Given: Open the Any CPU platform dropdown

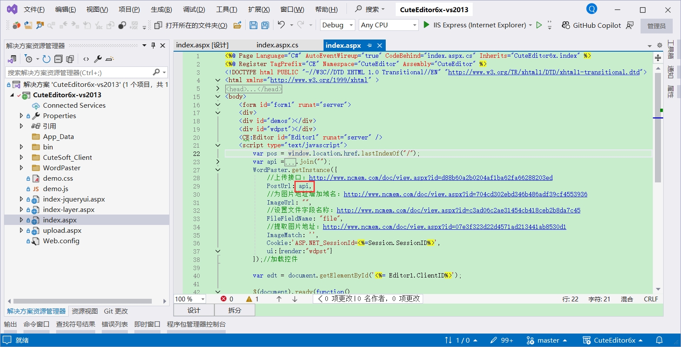Looking at the screenshot, I should click(388, 25).
